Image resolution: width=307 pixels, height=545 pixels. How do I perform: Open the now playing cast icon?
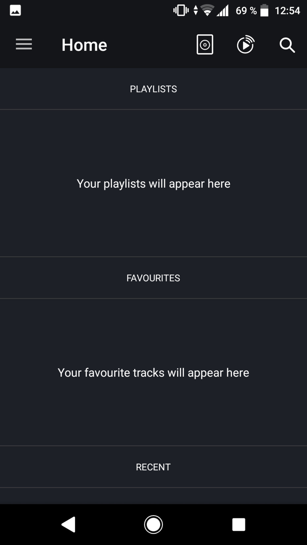[x=245, y=45]
